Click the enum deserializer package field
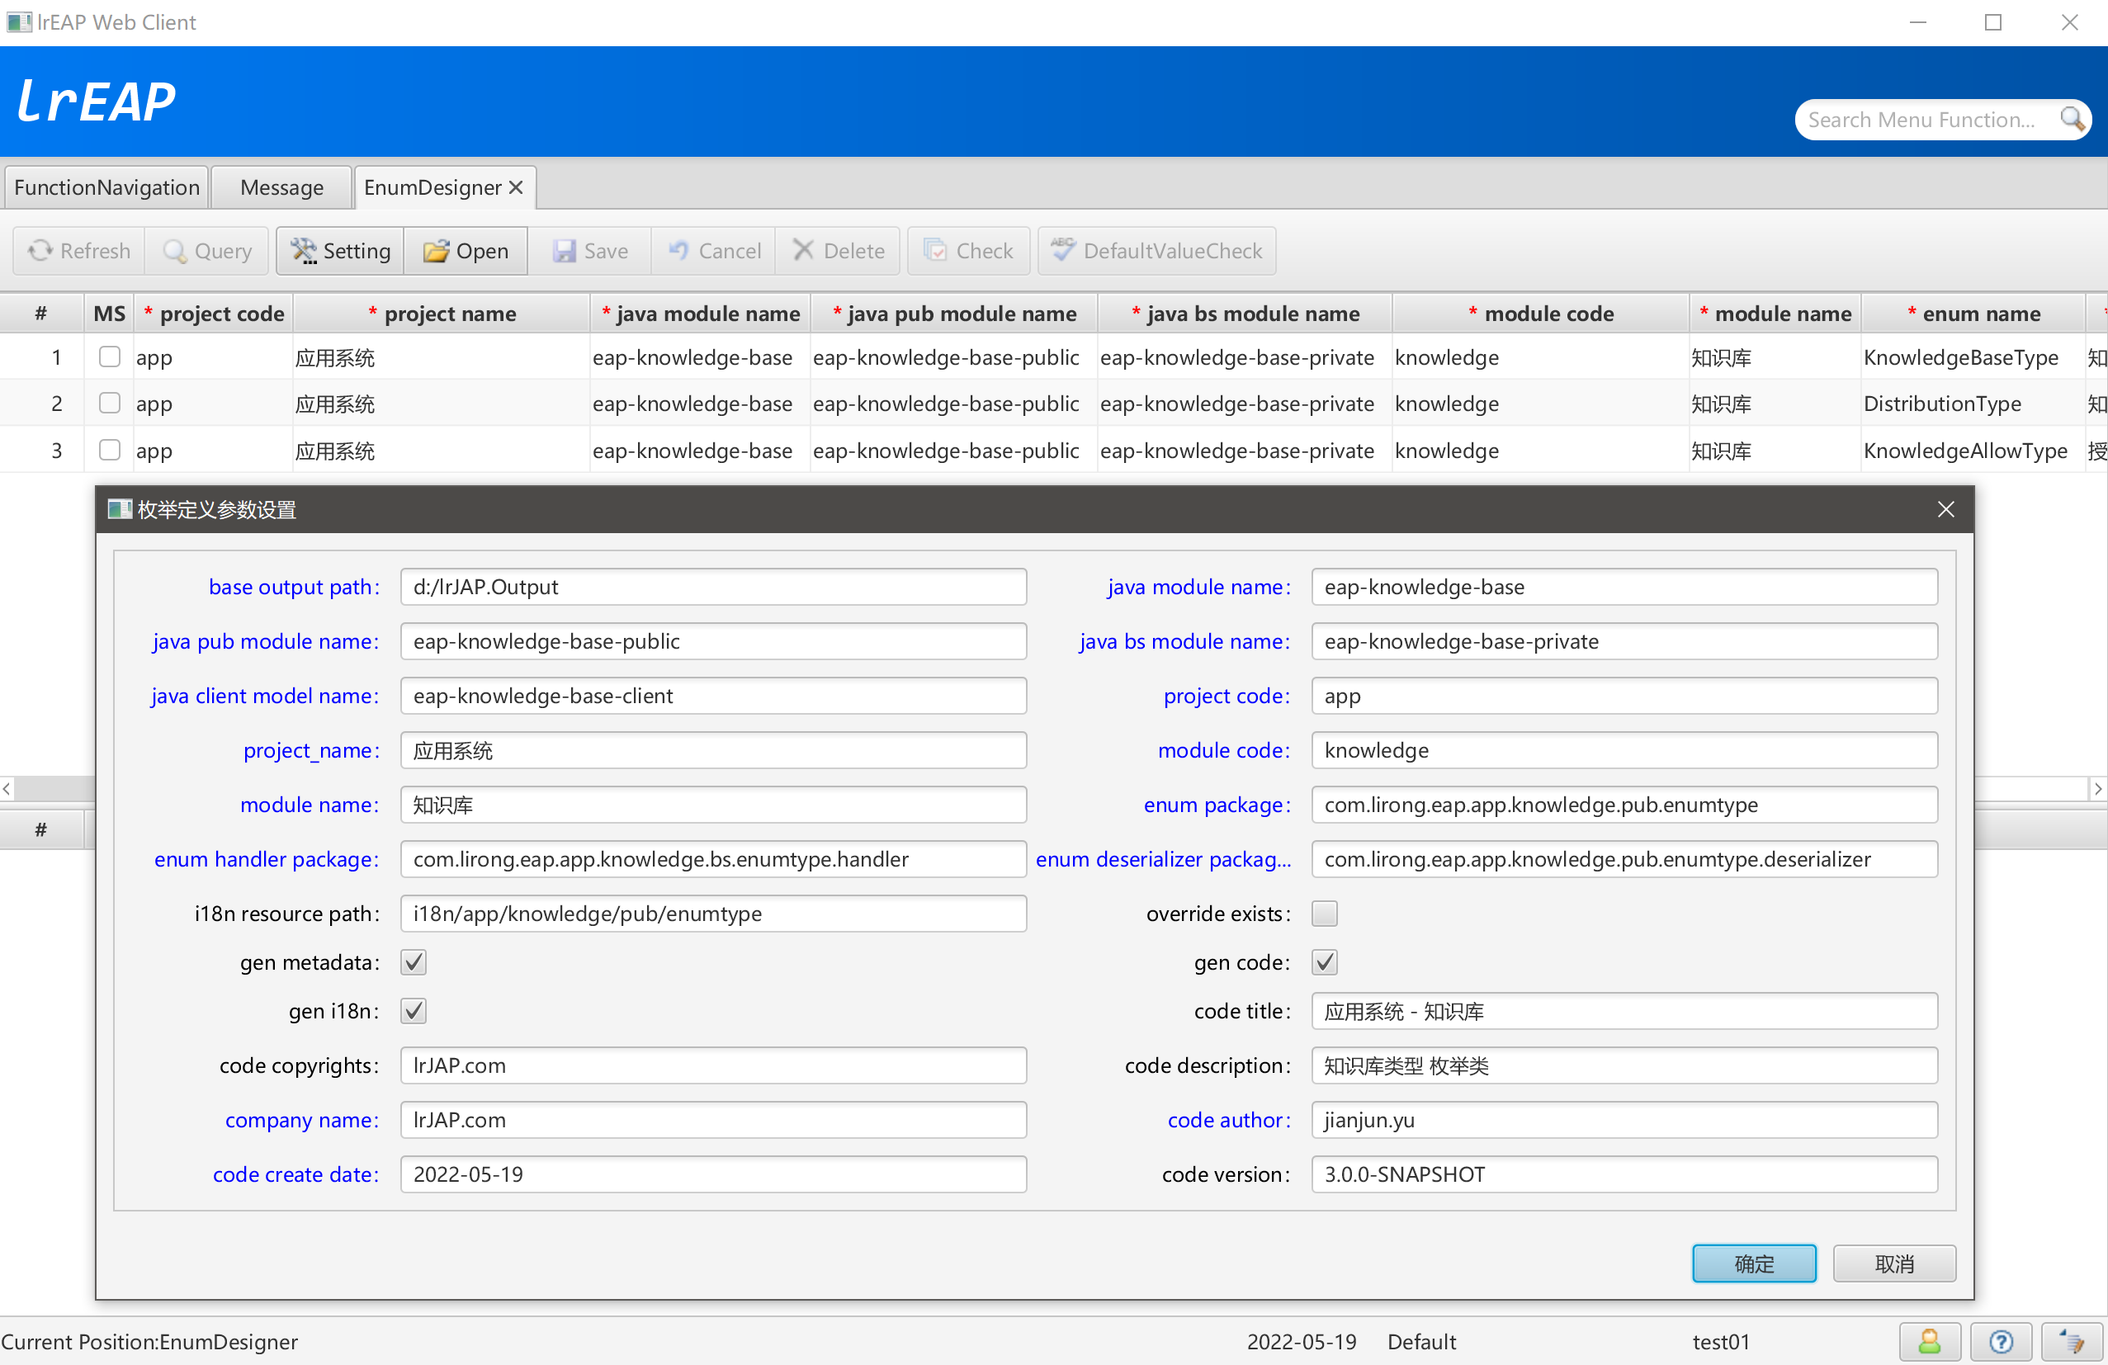This screenshot has height=1365, width=2108. pos(1624,859)
